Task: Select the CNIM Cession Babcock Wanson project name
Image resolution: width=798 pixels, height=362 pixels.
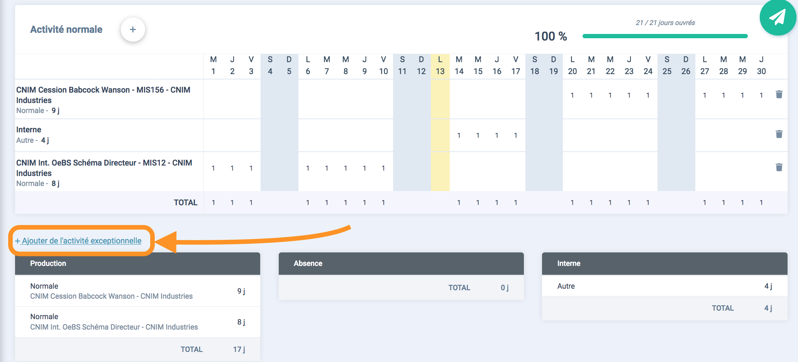Action: click(x=103, y=95)
